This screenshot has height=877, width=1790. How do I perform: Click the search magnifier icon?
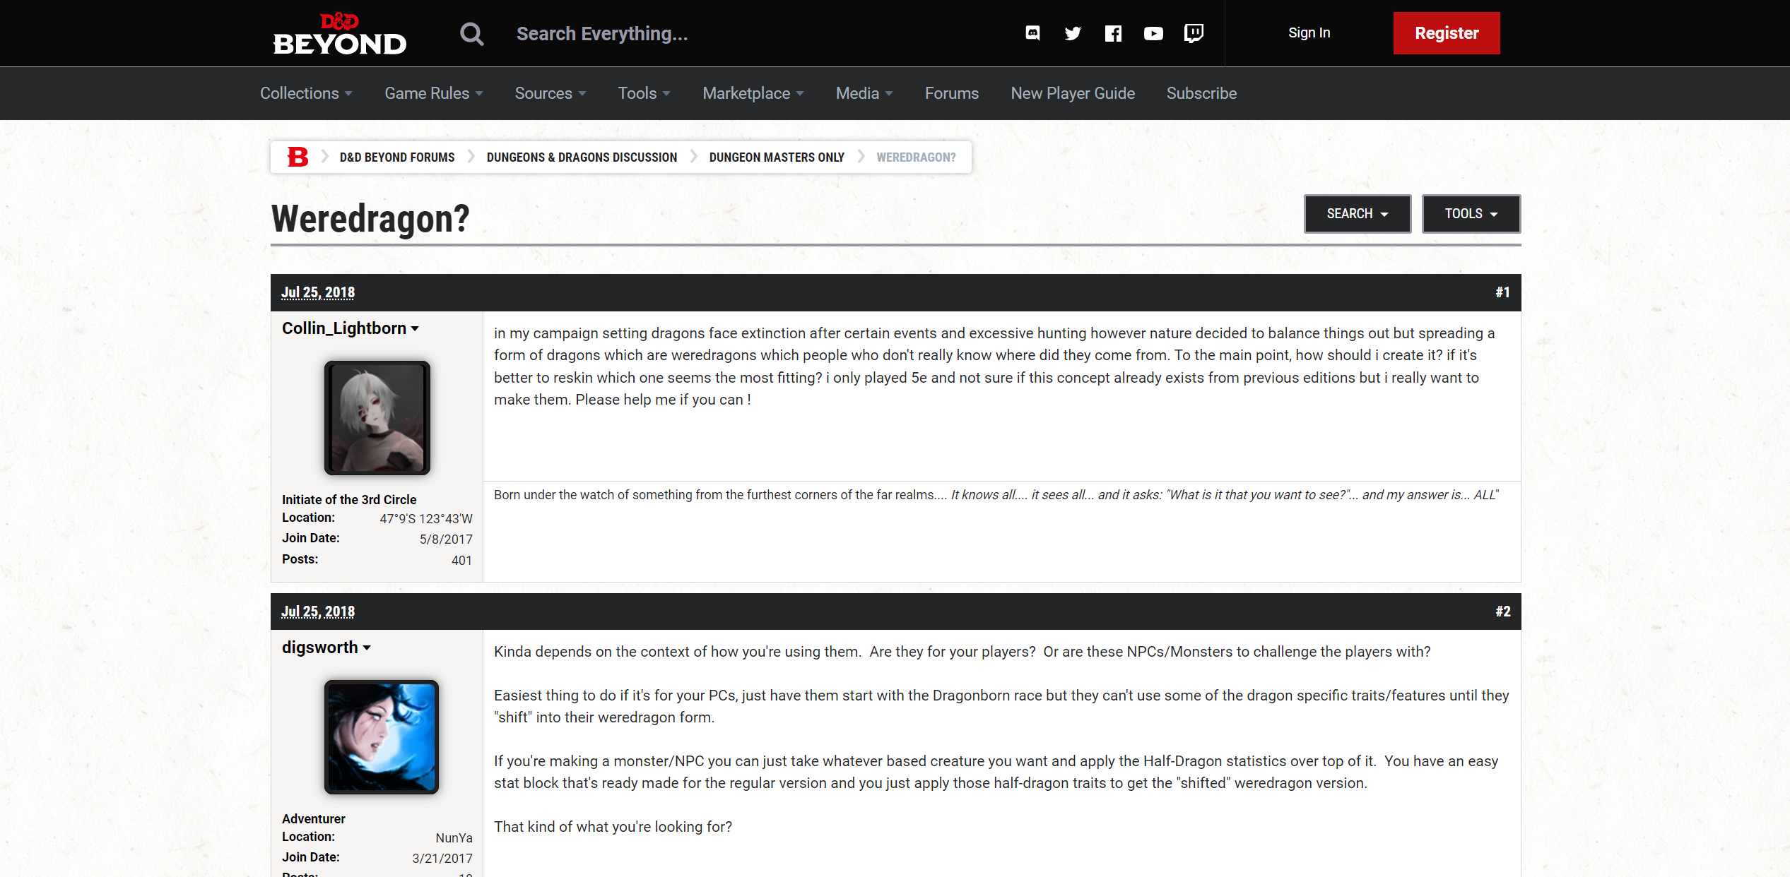(x=472, y=33)
